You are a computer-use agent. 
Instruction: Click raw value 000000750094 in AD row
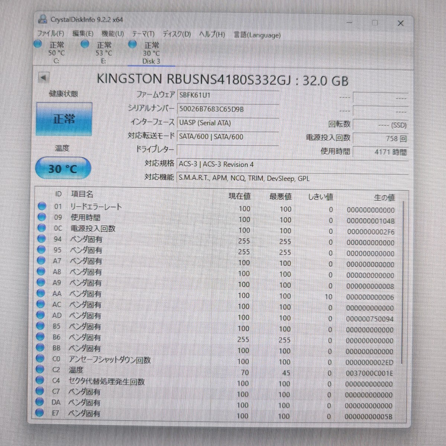click(370, 319)
